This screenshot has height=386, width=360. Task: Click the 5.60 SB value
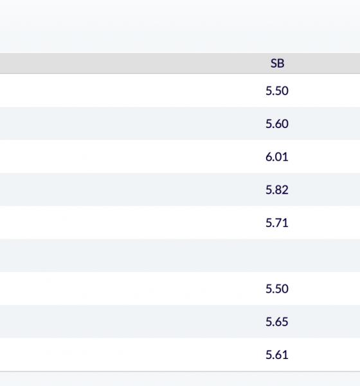click(277, 124)
